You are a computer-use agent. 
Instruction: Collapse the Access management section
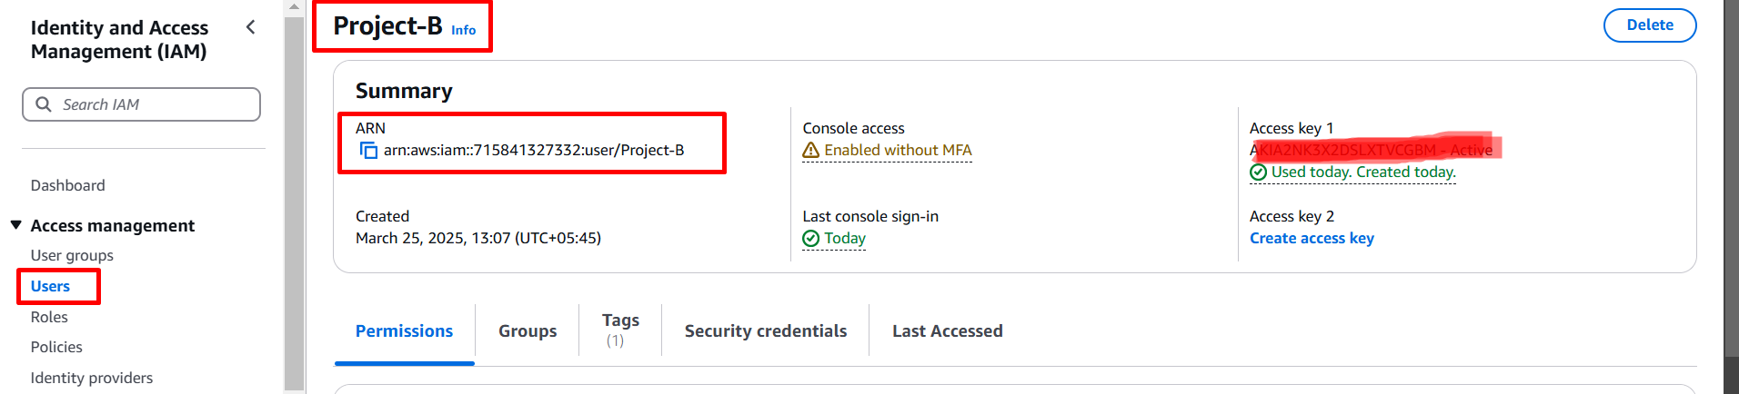16,225
